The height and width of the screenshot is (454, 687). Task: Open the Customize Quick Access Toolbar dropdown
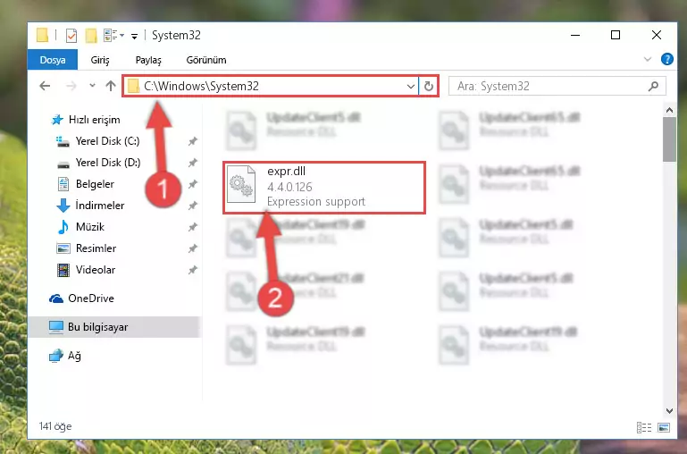point(135,36)
